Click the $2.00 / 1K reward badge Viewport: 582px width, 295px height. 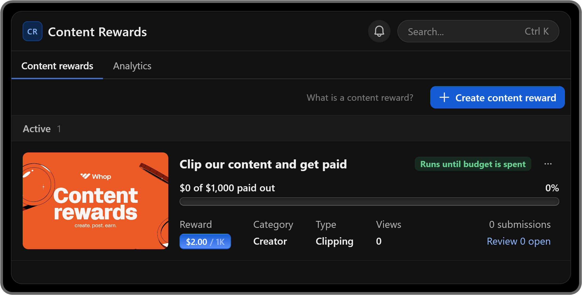(205, 241)
